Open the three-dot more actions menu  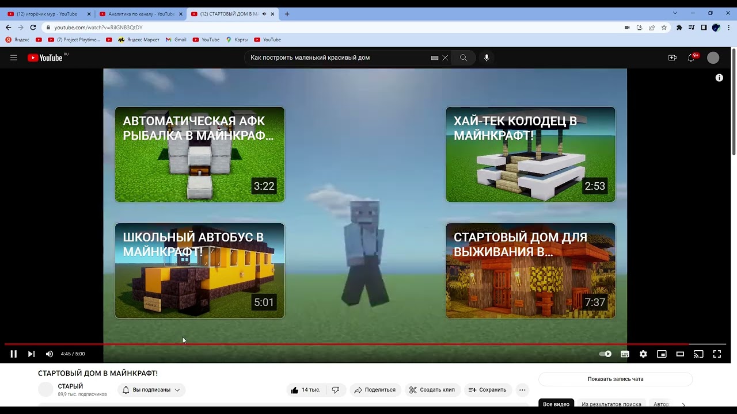(522, 390)
